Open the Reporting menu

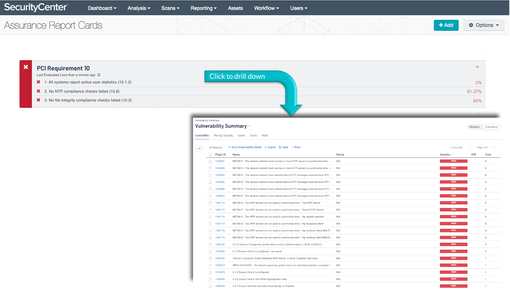(204, 8)
